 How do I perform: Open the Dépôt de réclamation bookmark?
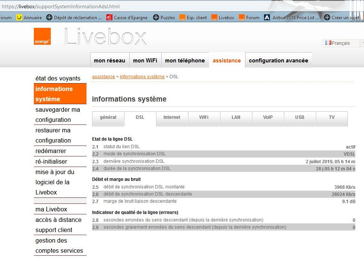point(74,17)
